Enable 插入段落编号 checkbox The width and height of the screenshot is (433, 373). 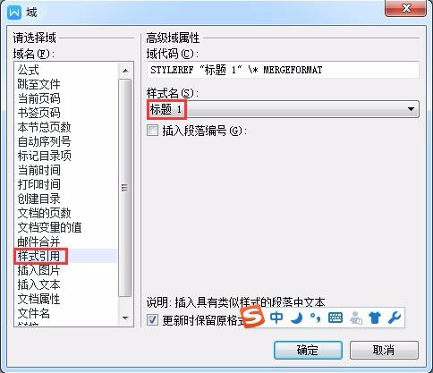pyautogui.click(x=152, y=131)
